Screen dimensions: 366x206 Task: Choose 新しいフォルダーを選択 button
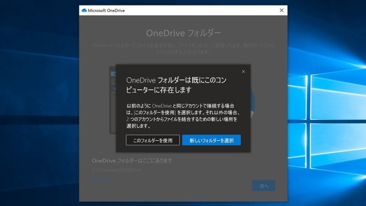[x=211, y=140]
